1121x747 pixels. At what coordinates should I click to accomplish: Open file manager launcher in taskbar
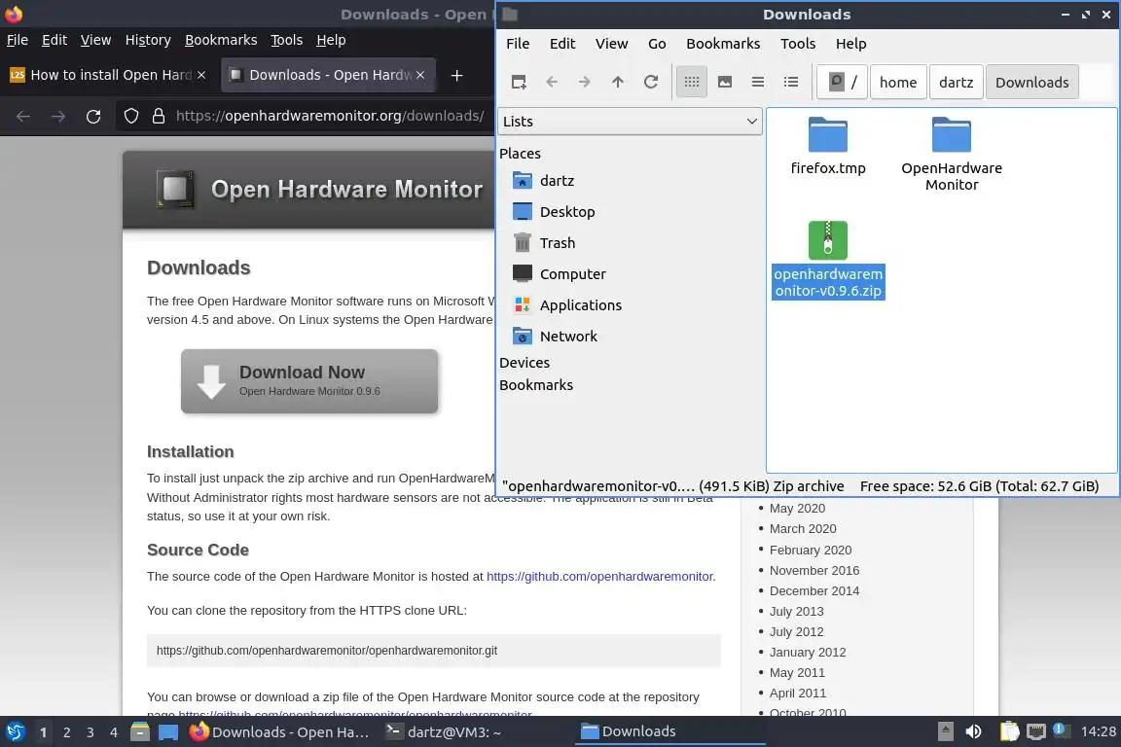tap(140, 732)
